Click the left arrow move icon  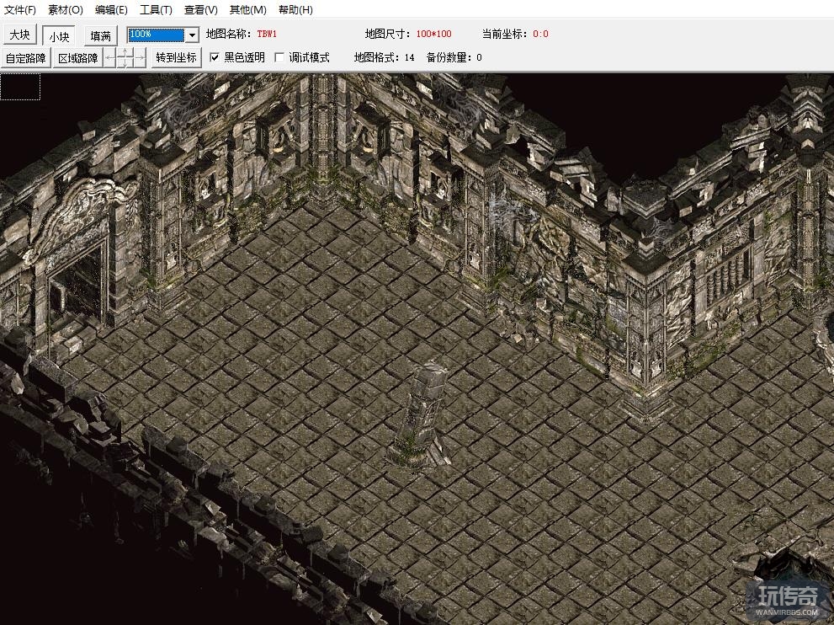tap(109, 57)
